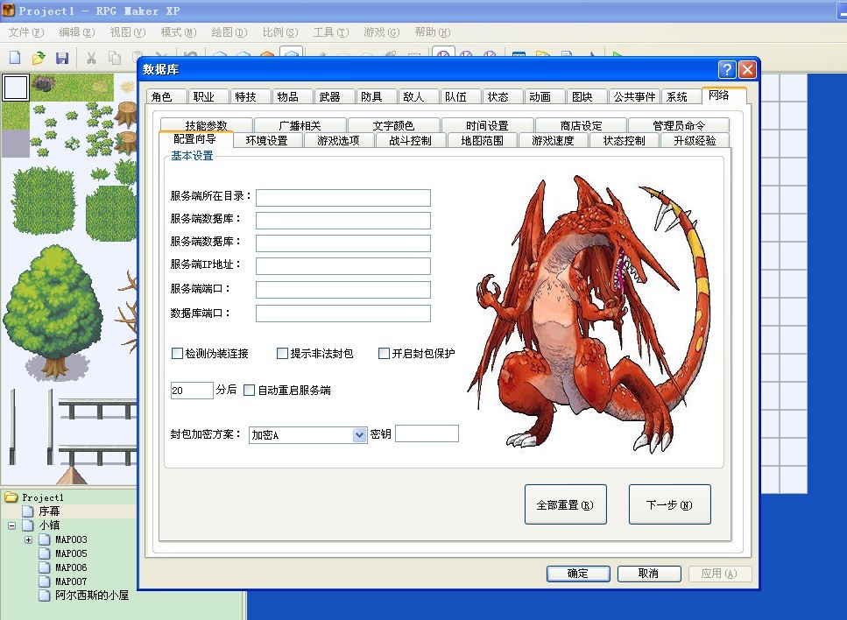Expand the MAP003 tree node
This screenshot has width=847, height=620.
[28, 539]
